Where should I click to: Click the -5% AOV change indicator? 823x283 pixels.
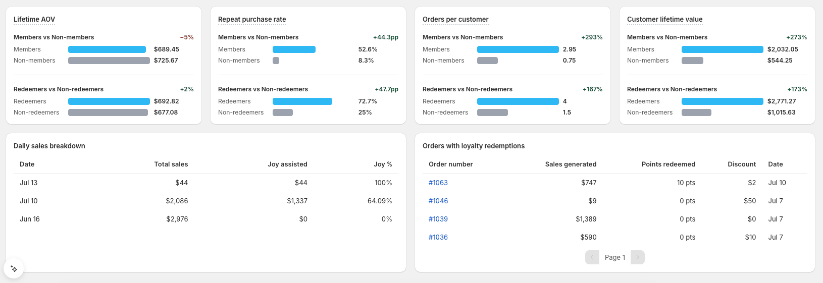click(187, 37)
